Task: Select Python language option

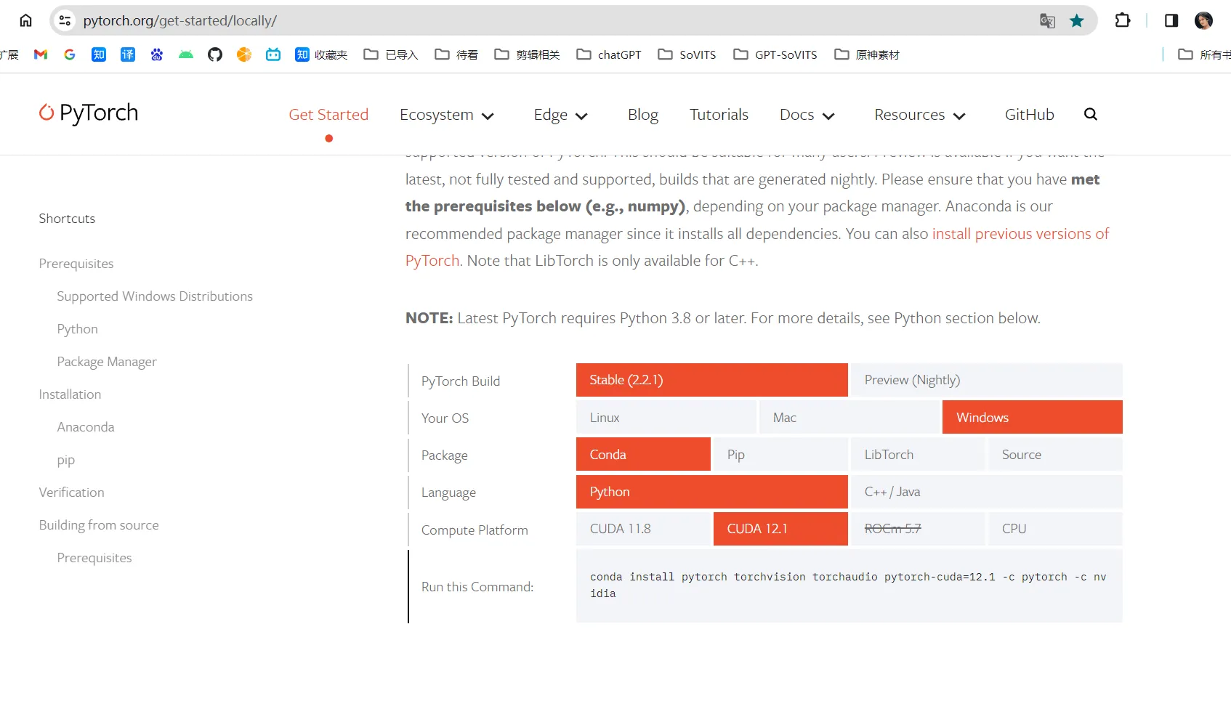Action: pyautogui.click(x=712, y=492)
